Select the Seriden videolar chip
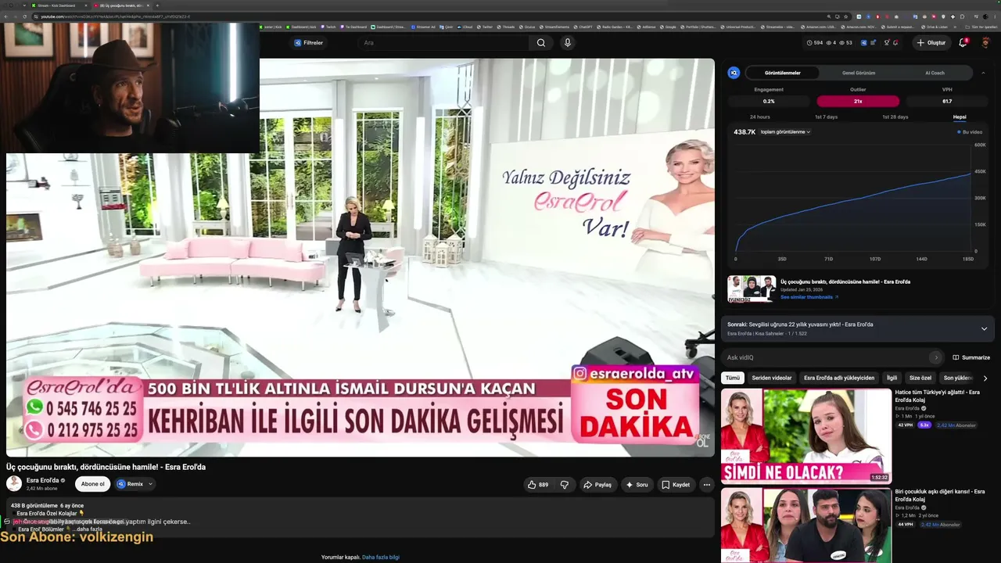 click(772, 378)
